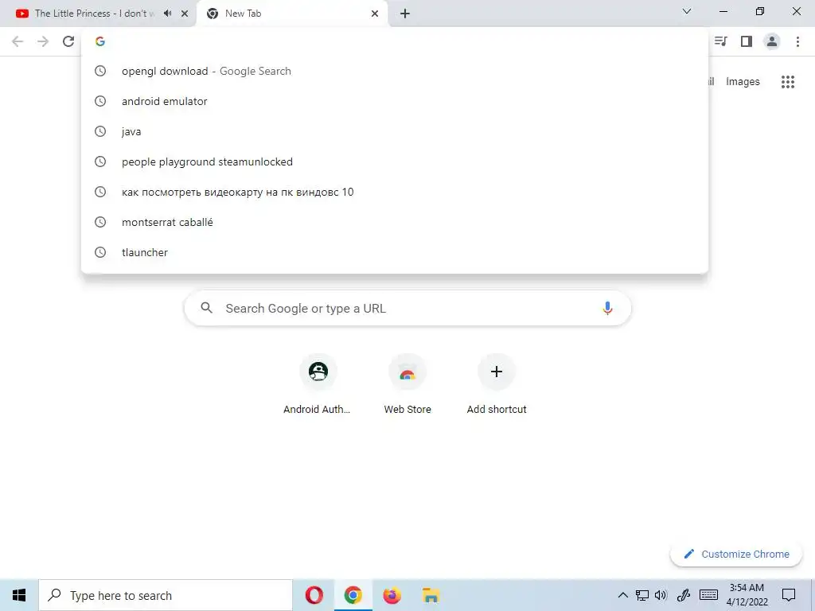Click the magnifier icon in search box
The width and height of the screenshot is (815, 611).
tap(206, 308)
